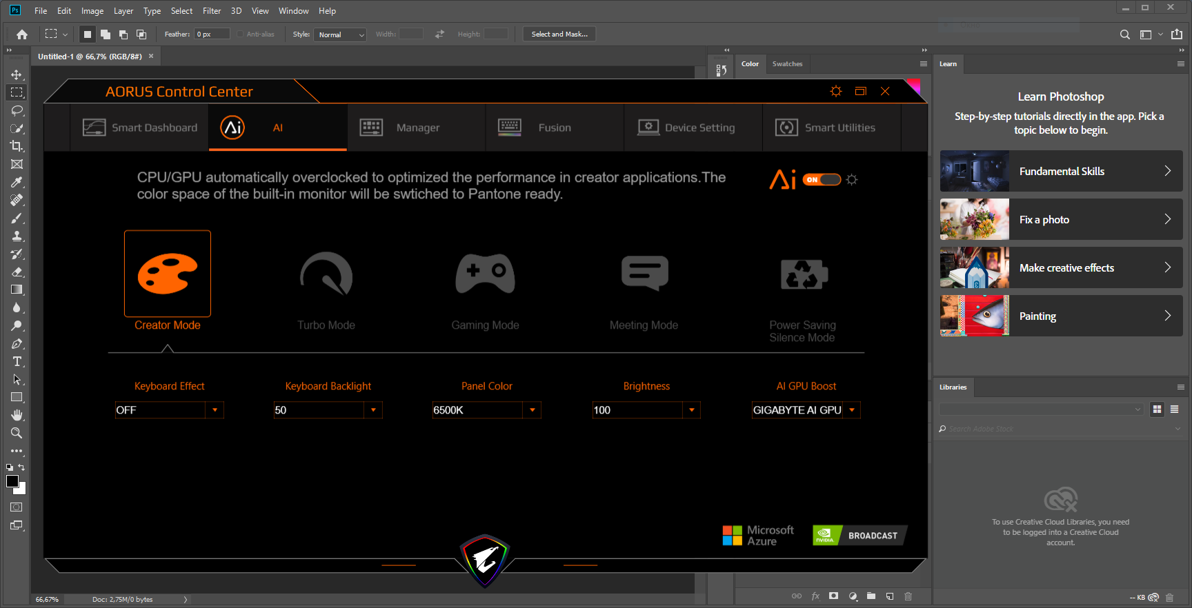Open the Keyboard Effect dropdown
Screen dimensions: 1192x608
pyautogui.click(x=215, y=410)
